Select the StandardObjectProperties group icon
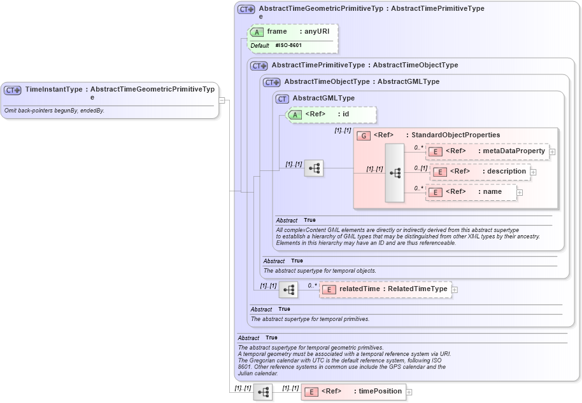This screenshot has height=403, width=582. pos(364,135)
